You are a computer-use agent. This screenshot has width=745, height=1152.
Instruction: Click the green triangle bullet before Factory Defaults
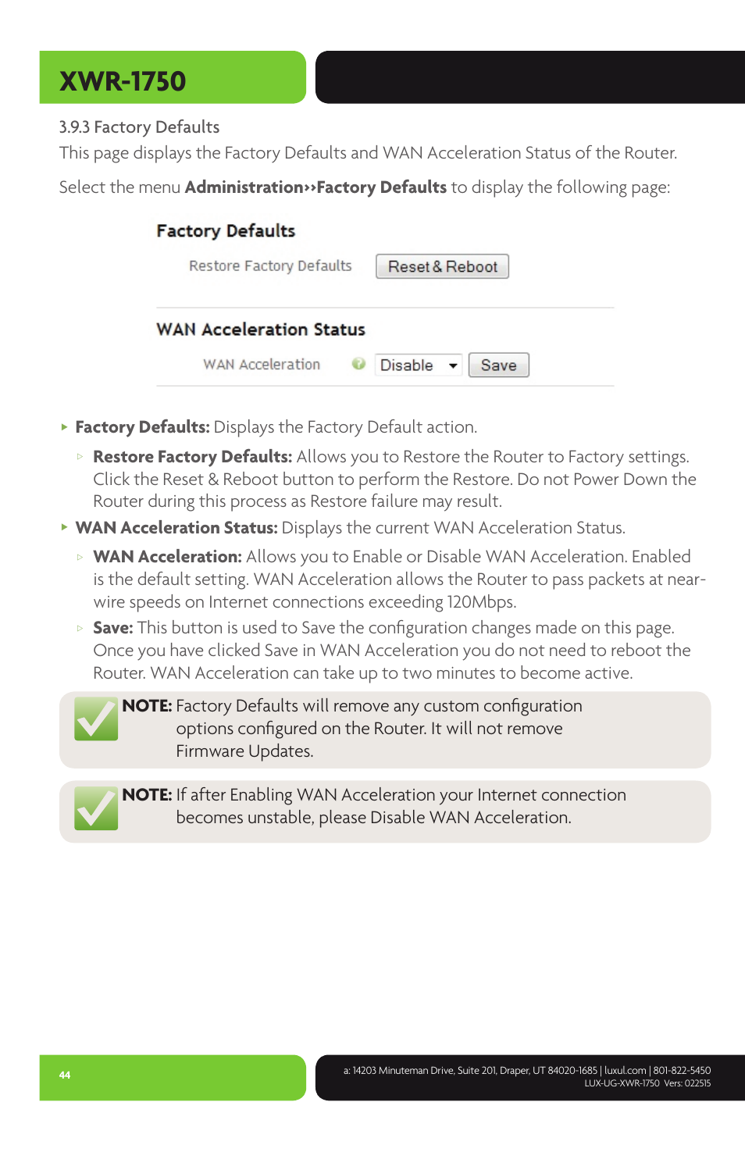(x=64, y=427)
